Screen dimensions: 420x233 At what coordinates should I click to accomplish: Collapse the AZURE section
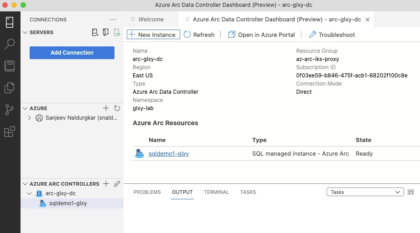click(x=25, y=108)
